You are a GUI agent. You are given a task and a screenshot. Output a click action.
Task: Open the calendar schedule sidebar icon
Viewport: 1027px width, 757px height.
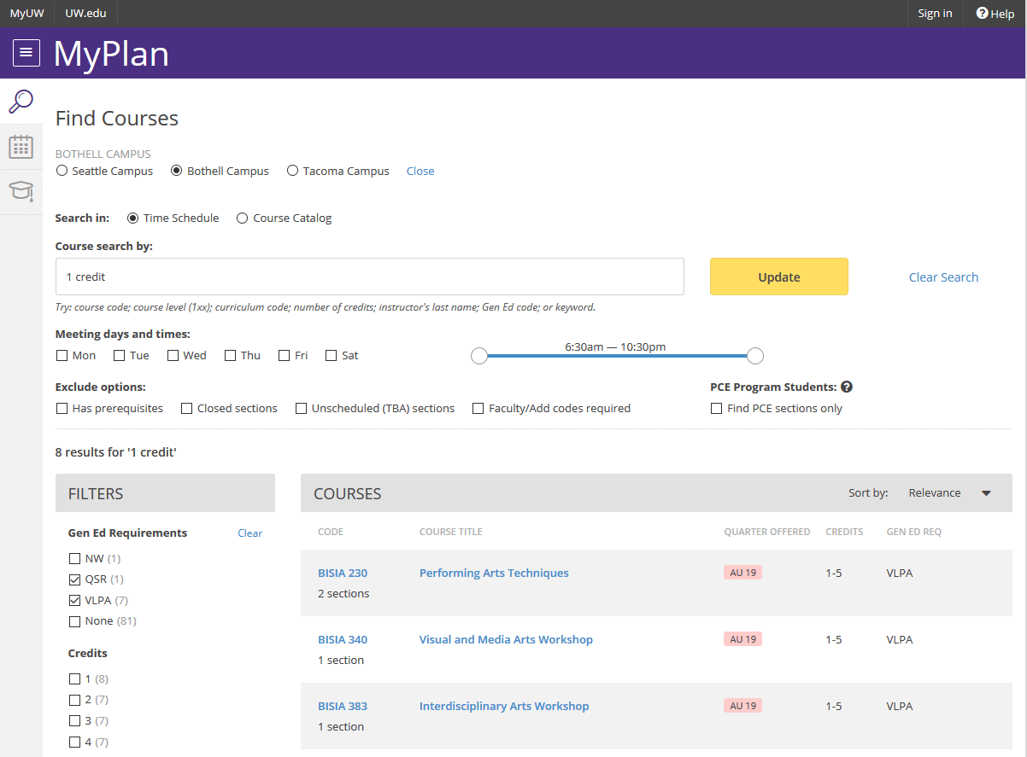point(21,147)
